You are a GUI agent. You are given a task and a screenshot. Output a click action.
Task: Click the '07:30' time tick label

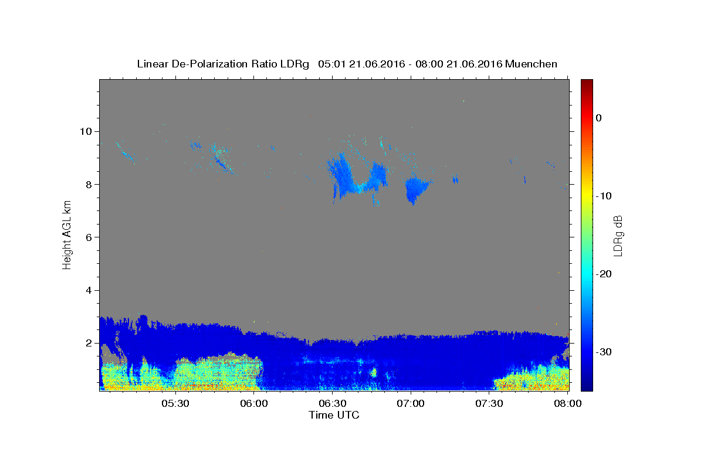tap(489, 404)
